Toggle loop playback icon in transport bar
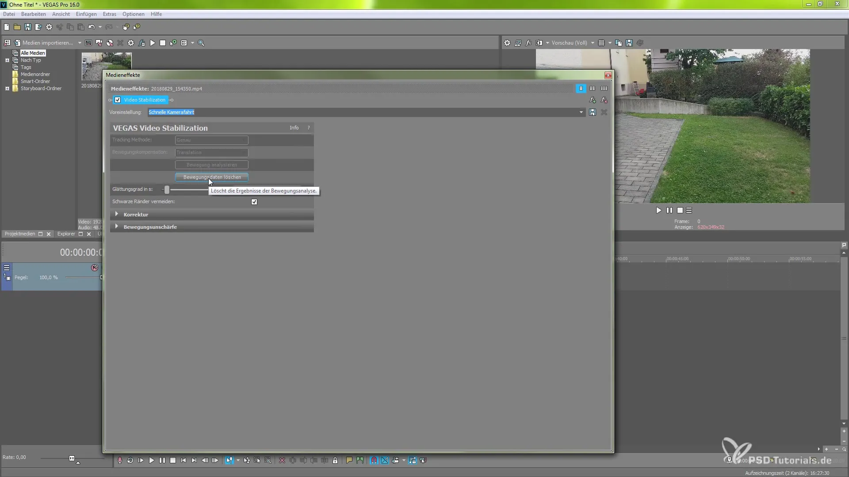This screenshot has height=477, width=849. [130, 460]
